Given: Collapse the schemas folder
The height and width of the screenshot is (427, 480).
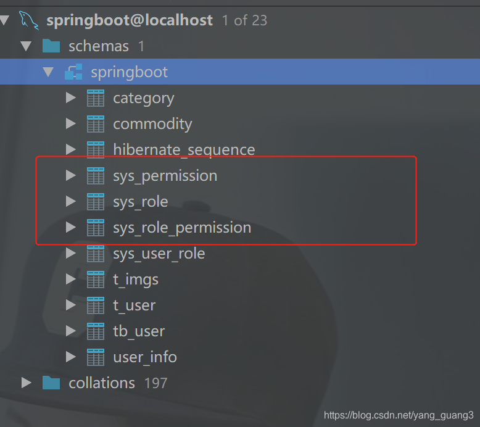Looking at the screenshot, I should point(26,46).
